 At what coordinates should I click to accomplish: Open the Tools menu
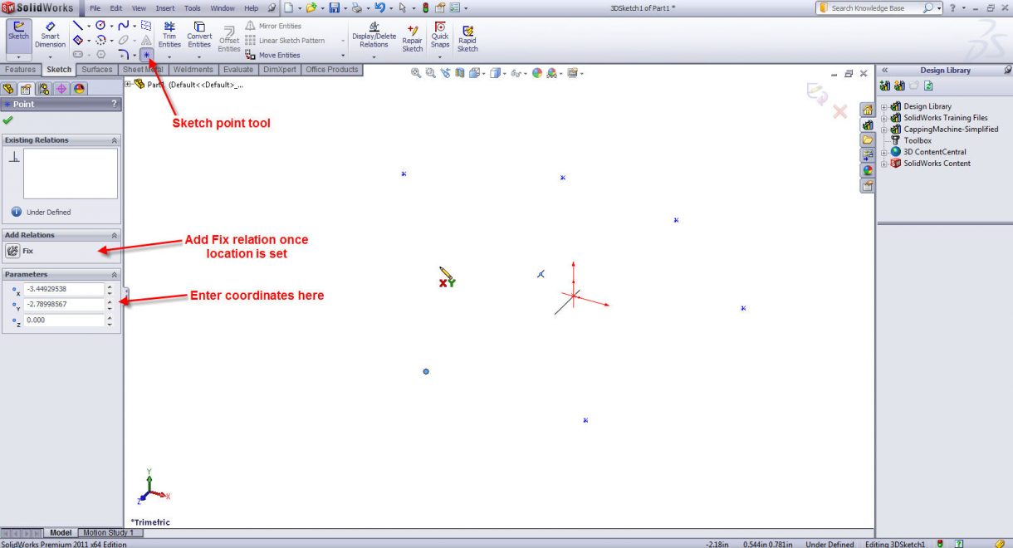coord(193,7)
